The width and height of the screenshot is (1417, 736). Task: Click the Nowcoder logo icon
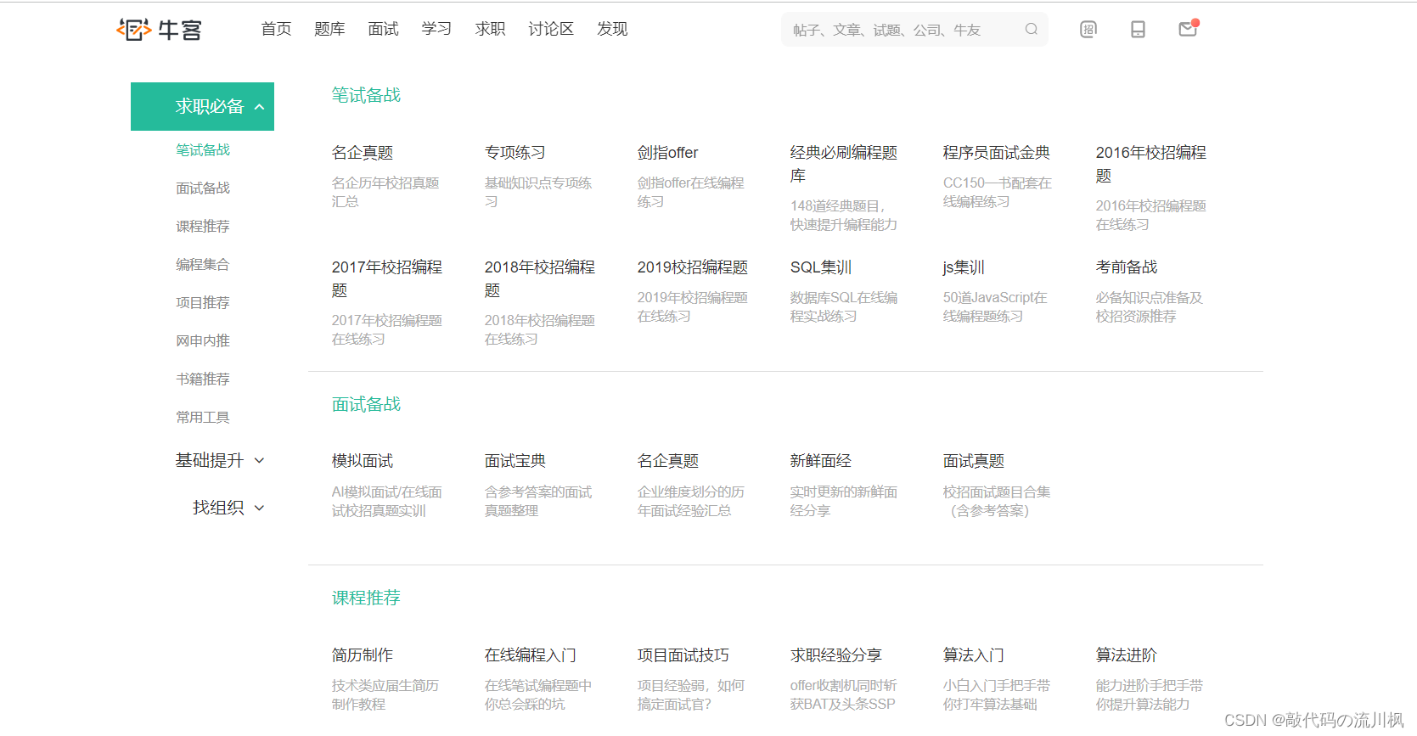click(134, 30)
